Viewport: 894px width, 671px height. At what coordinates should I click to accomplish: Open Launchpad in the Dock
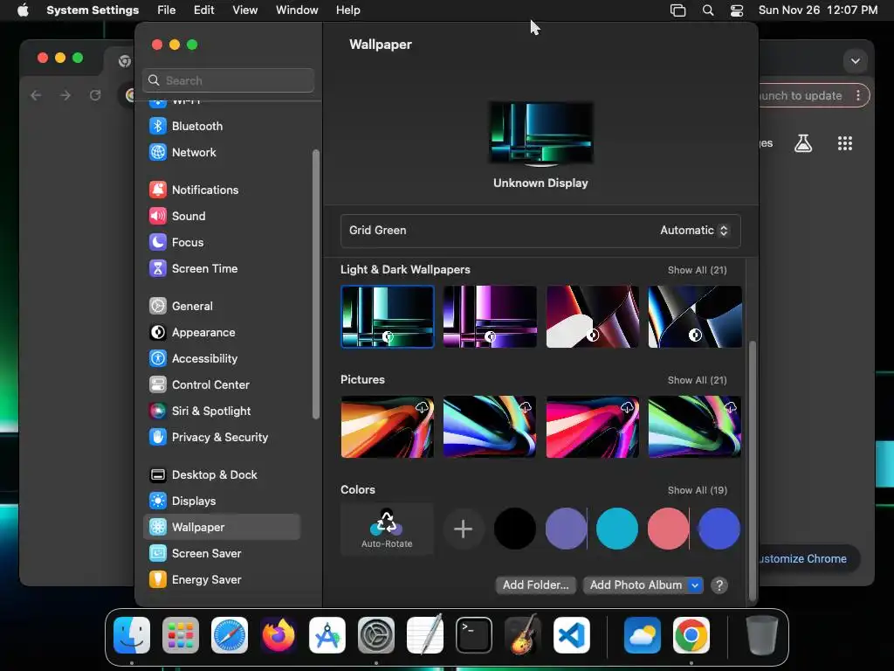pos(181,635)
